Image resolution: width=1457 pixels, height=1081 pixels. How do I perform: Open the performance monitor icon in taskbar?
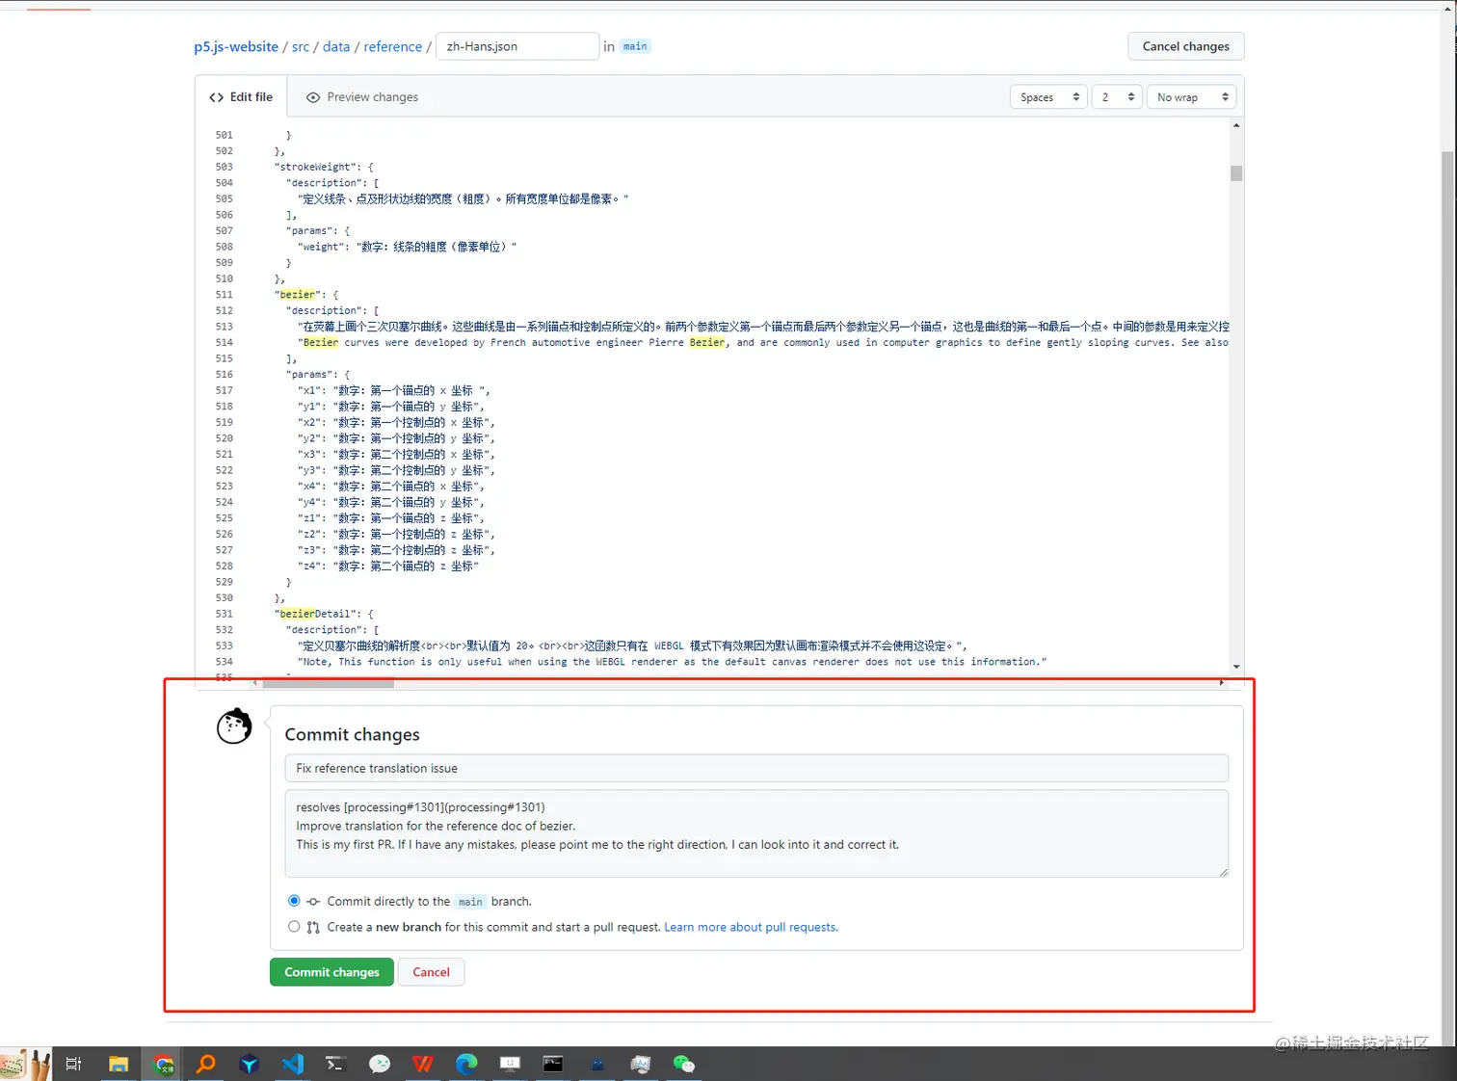pos(641,1064)
